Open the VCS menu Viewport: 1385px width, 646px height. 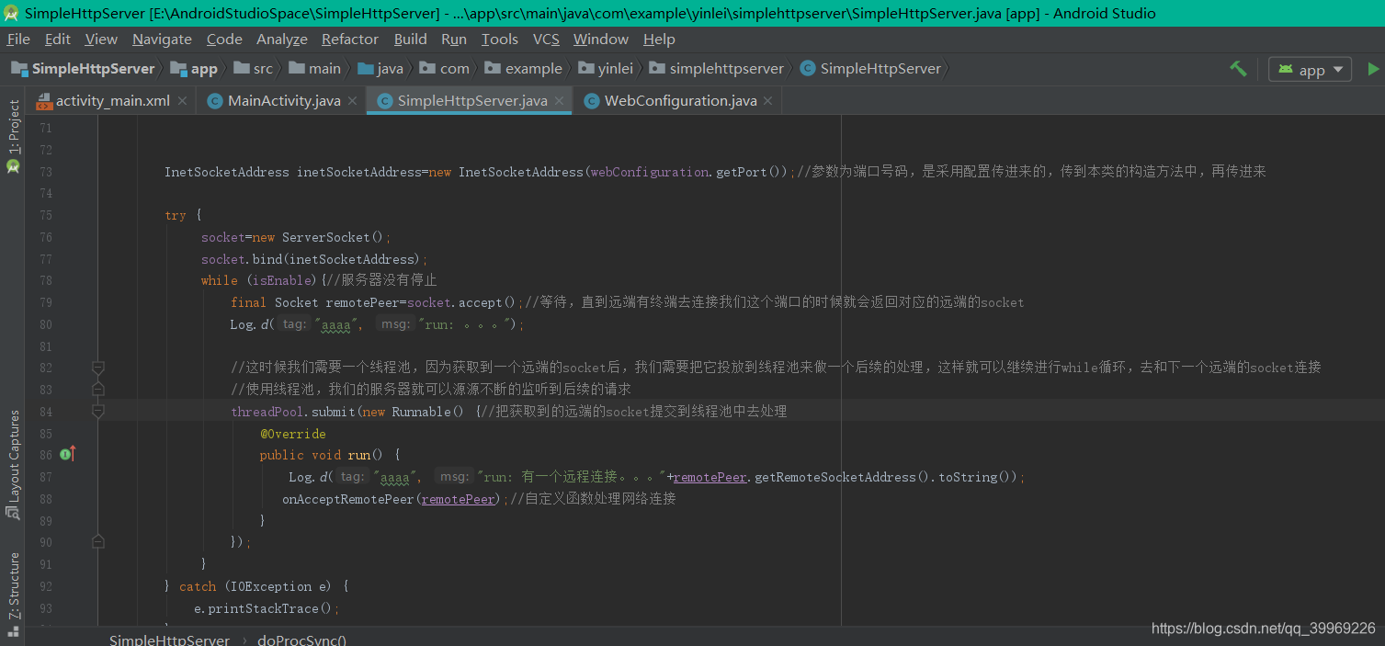[x=546, y=39]
